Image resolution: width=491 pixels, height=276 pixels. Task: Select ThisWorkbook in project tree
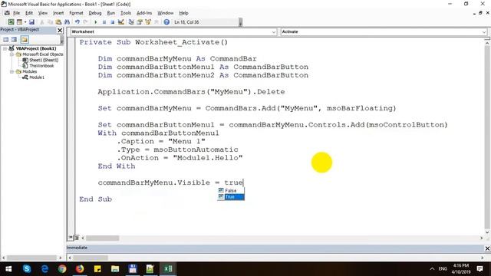point(41,66)
